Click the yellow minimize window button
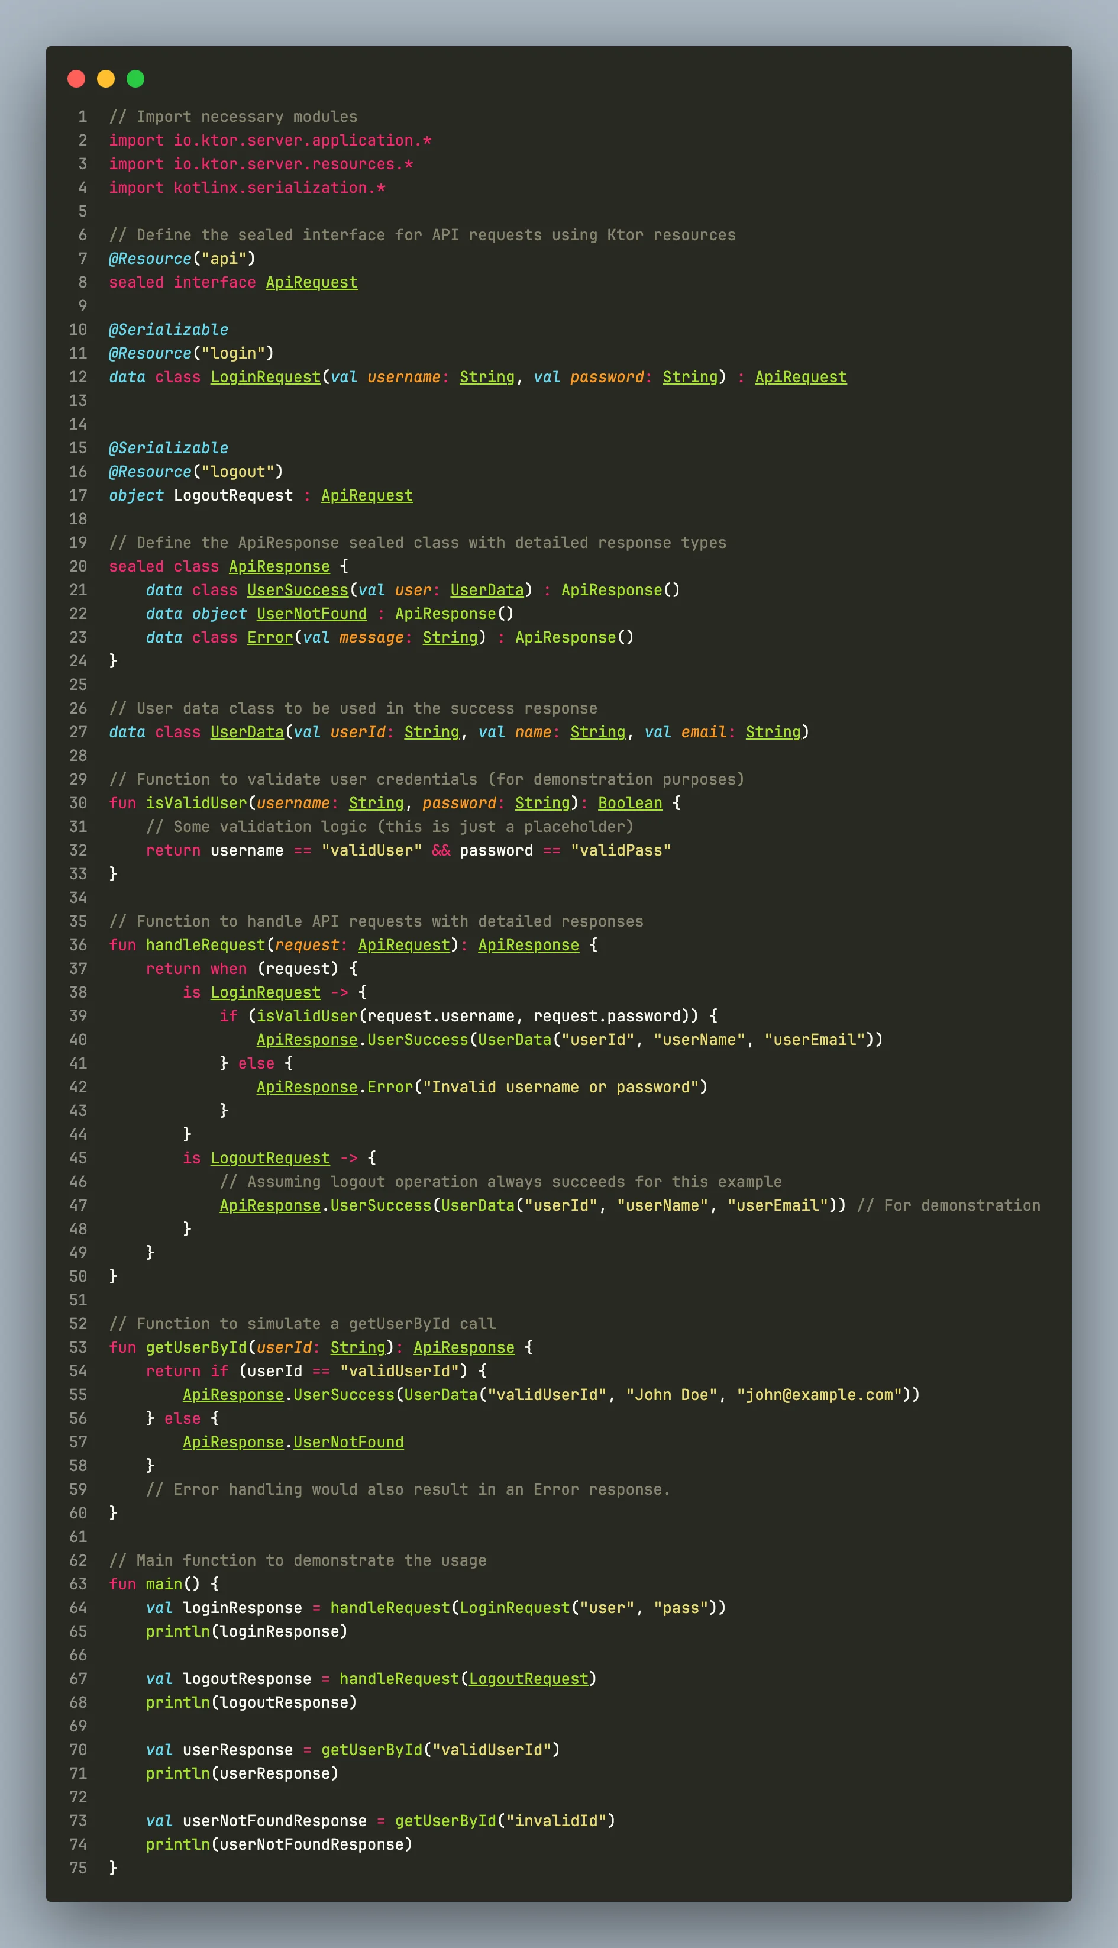 coord(106,78)
